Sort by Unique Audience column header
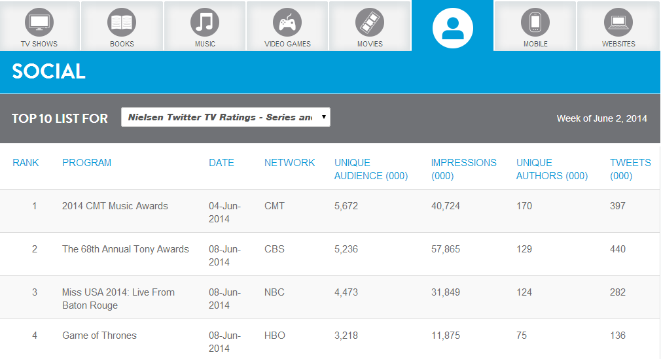Viewport: 661px width, 361px height. 370,169
